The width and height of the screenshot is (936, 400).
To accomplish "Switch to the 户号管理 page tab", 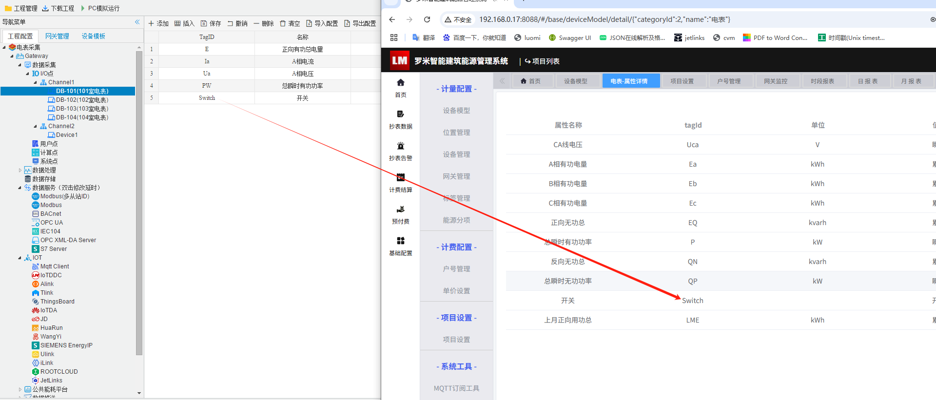I will pos(728,81).
